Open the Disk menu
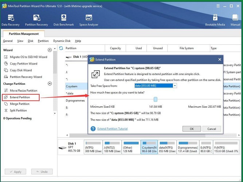The height and width of the screenshot is (182, 243). [x=31, y=41]
